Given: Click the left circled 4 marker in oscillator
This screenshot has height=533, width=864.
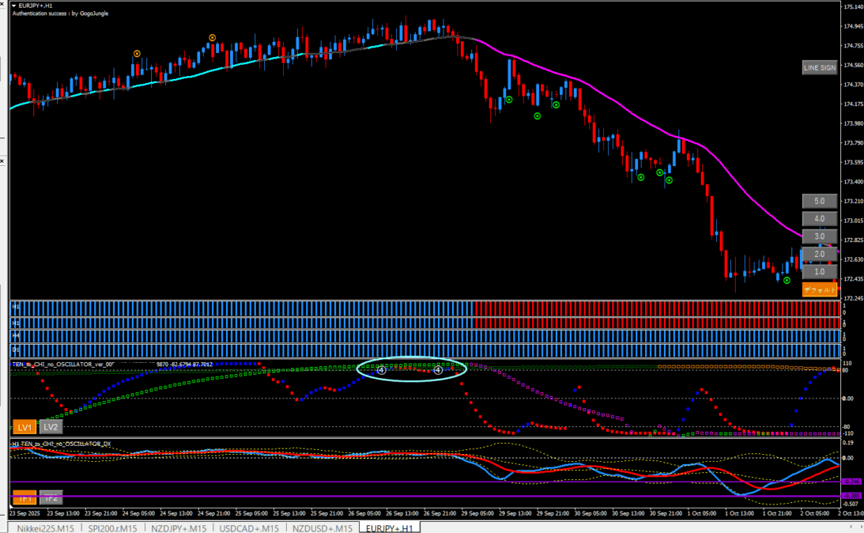Looking at the screenshot, I should 381,369.
